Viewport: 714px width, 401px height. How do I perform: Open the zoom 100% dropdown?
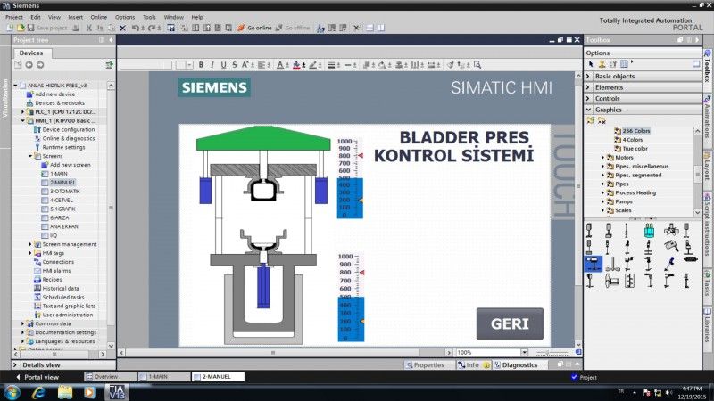click(524, 352)
